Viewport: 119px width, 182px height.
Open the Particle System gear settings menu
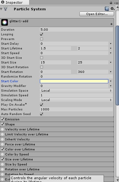(112, 8)
